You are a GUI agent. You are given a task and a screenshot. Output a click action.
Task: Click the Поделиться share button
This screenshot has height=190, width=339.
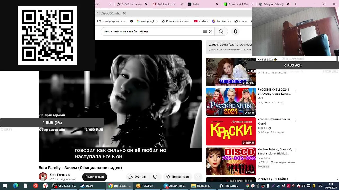tap(177, 177)
